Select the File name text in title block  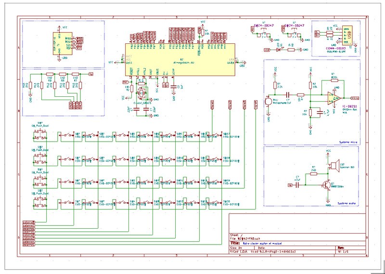(x=245, y=239)
